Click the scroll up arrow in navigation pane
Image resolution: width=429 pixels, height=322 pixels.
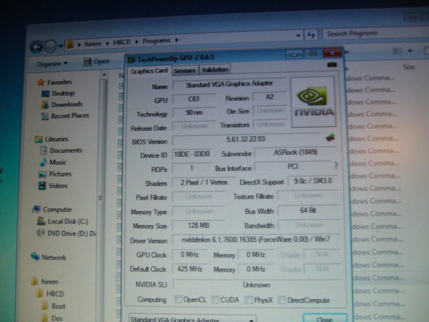104,75
